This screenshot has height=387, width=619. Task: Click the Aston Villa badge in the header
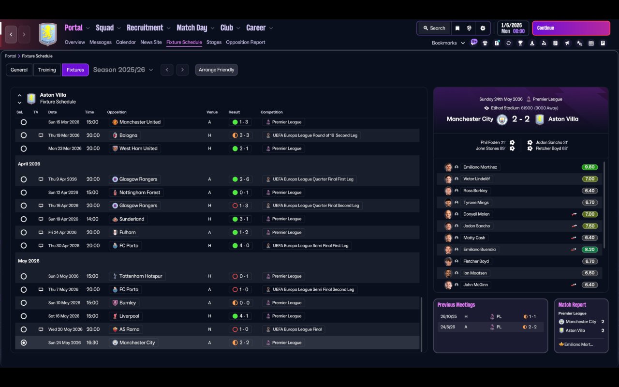click(x=48, y=34)
